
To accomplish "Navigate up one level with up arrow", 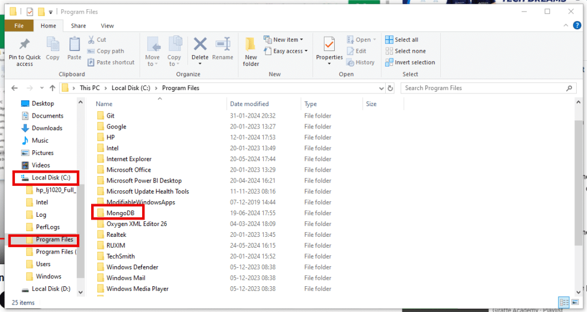I will [x=52, y=88].
